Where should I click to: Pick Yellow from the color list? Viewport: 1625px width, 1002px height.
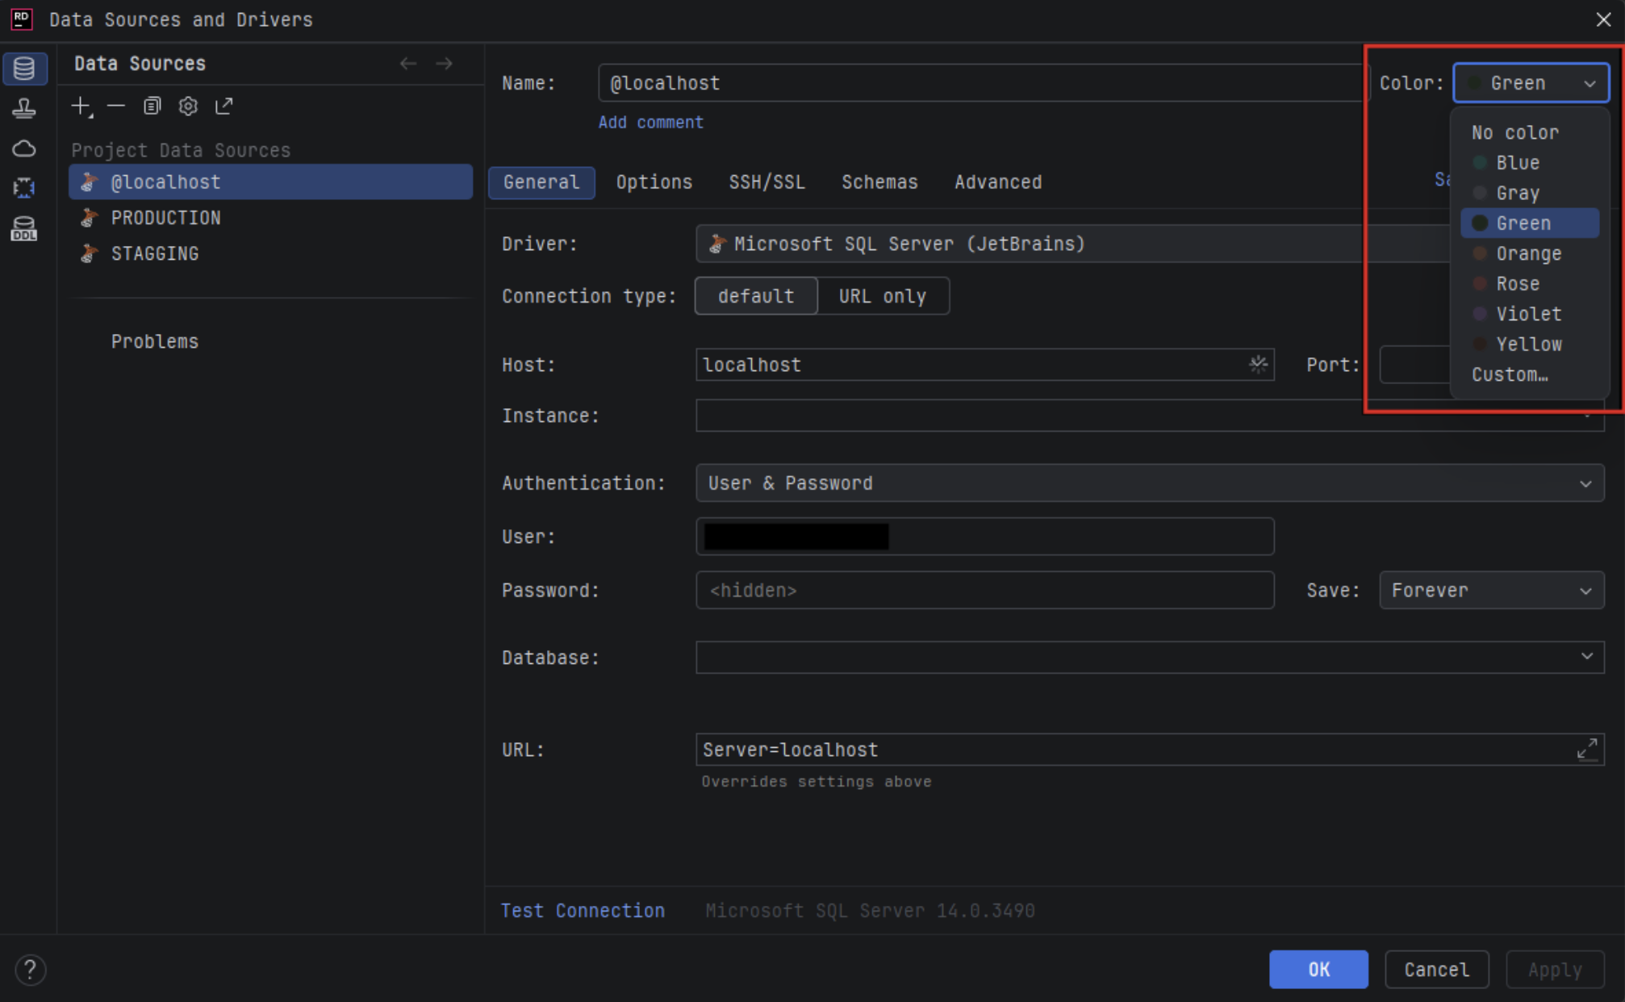pyautogui.click(x=1530, y=344)
